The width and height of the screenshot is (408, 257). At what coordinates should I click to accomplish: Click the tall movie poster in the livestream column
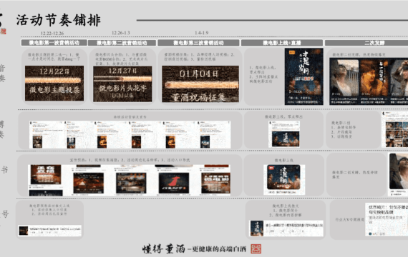[304, 76]
